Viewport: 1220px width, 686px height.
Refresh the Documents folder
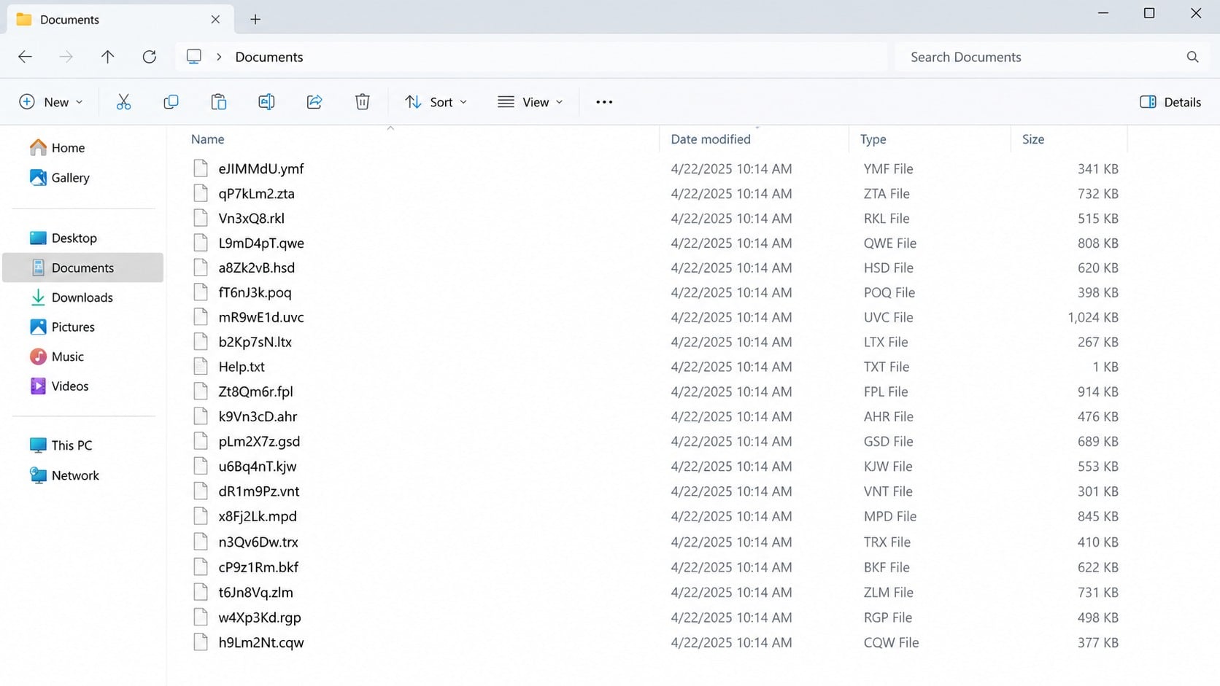[150, 57]
